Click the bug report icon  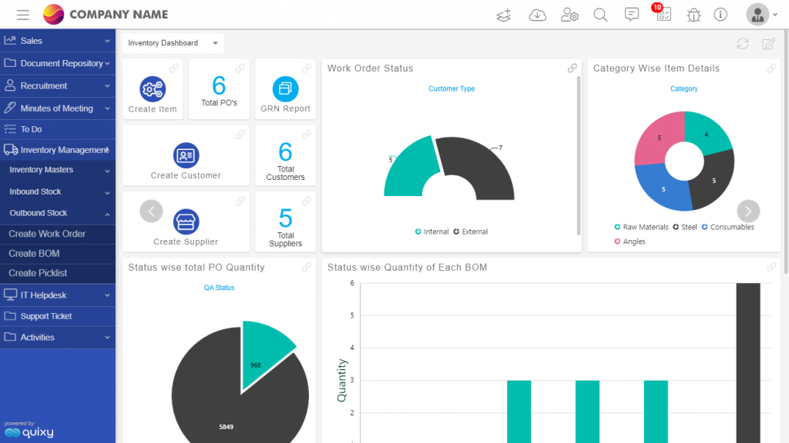(x=694, y=15)
